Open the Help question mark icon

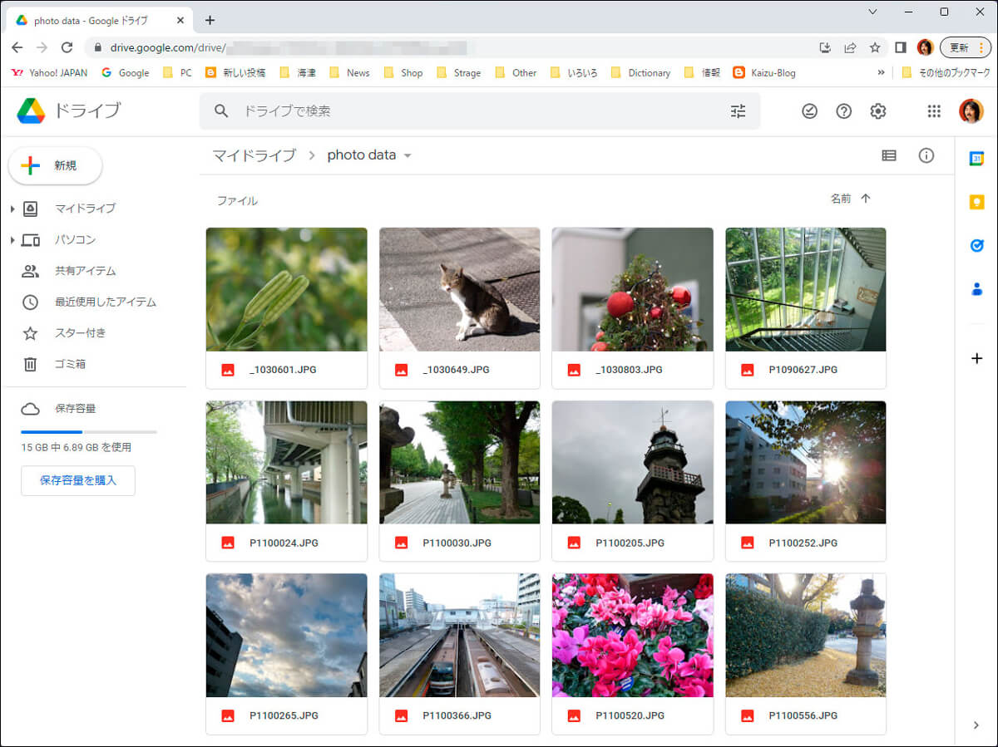point(843,111)
